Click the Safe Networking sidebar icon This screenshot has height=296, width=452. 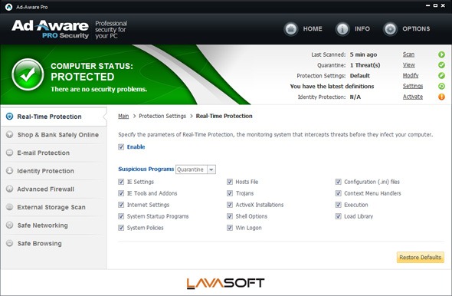(x=9, y=225)
